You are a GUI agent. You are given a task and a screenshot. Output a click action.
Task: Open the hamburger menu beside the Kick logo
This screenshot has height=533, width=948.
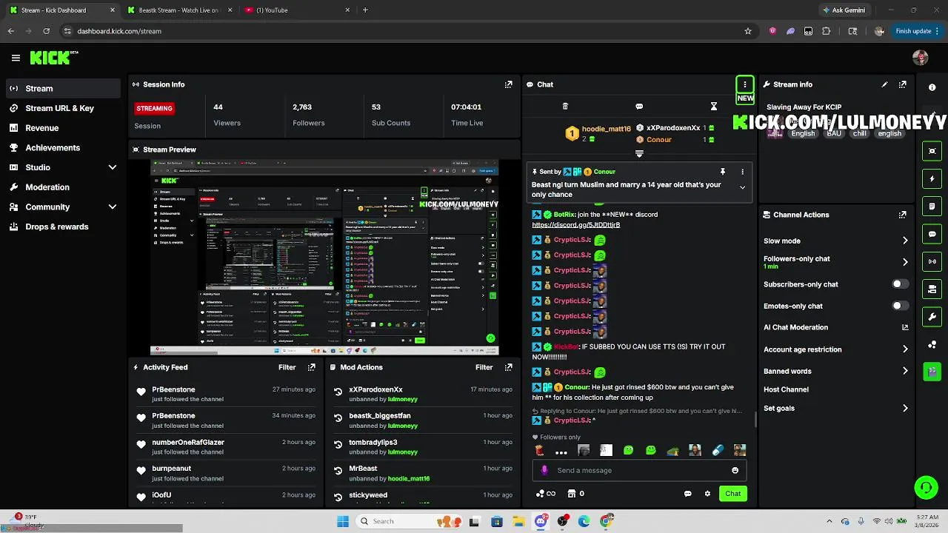coord(16,58)
